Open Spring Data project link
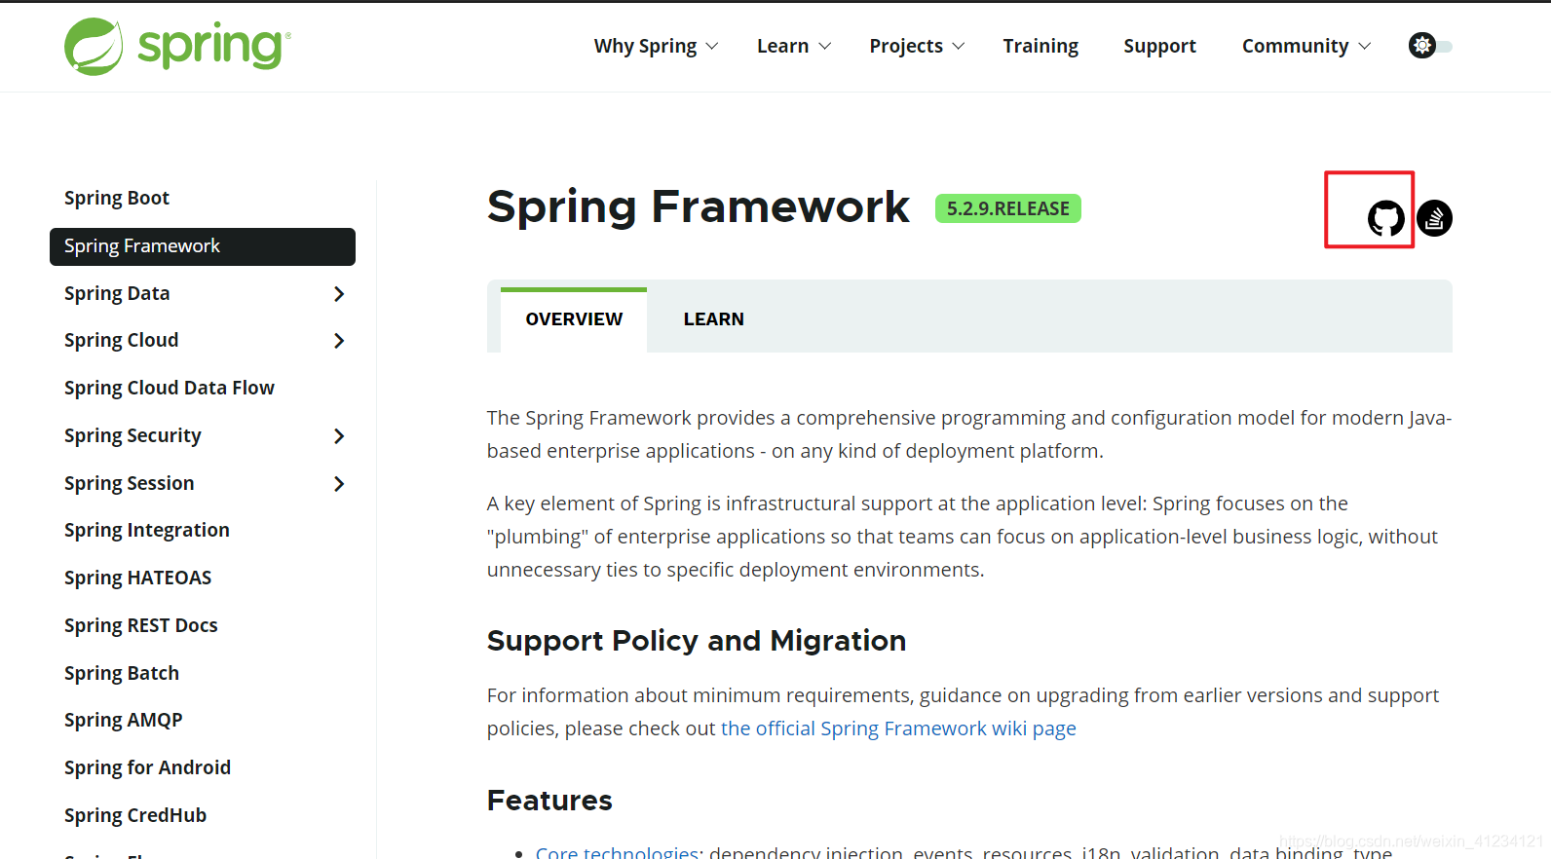Screen dimensions: 1551x859 117,293
